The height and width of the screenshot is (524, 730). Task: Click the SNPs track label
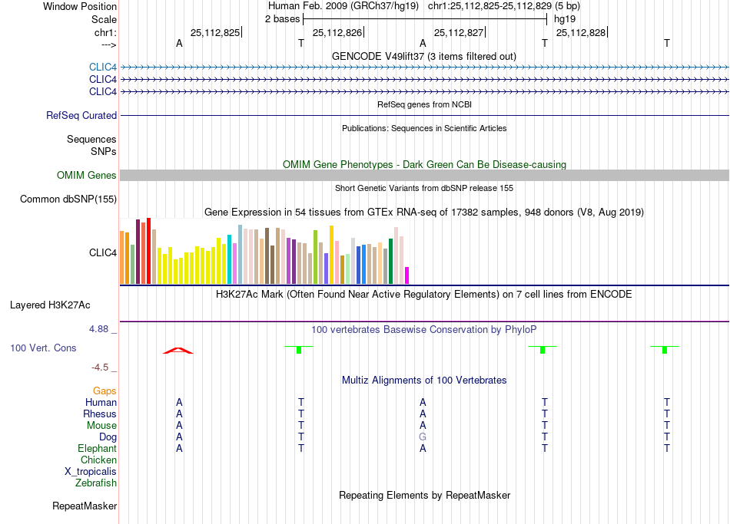click(104, 152)
